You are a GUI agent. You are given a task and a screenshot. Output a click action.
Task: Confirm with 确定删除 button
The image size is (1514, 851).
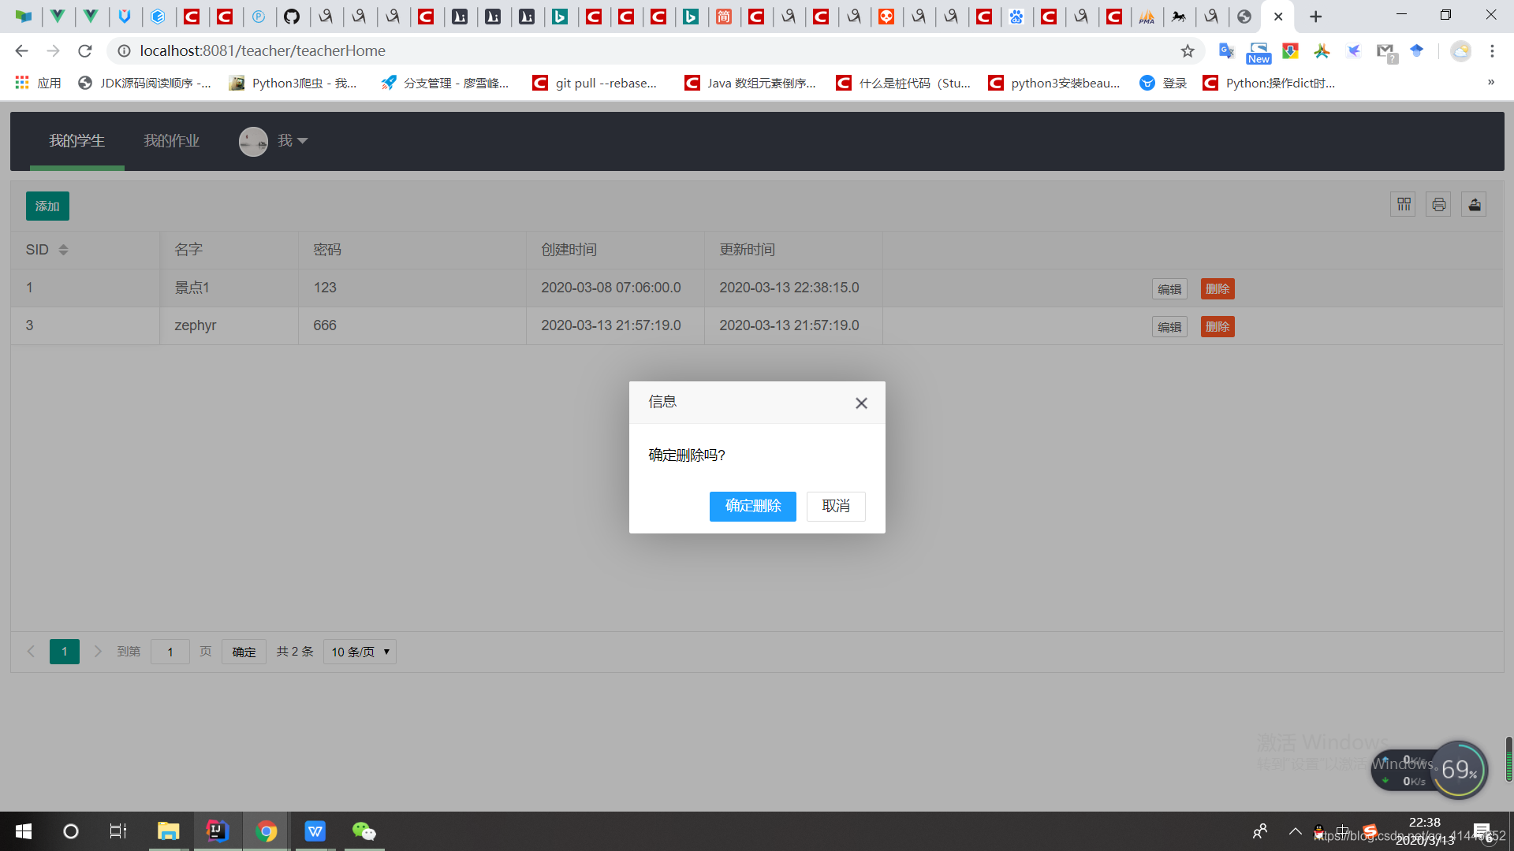(x=752, y=506)
